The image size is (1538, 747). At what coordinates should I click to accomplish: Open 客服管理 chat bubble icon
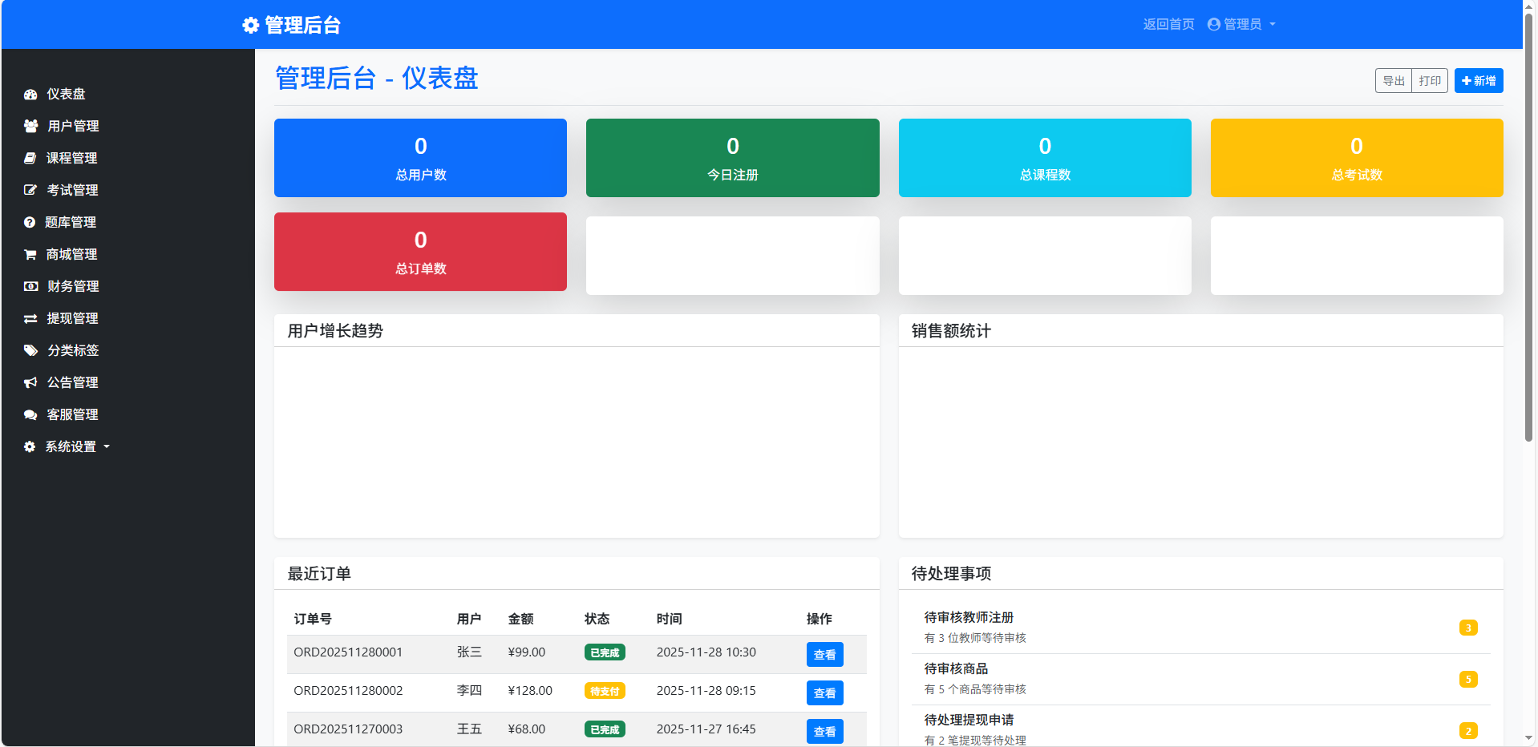(30, 414)
